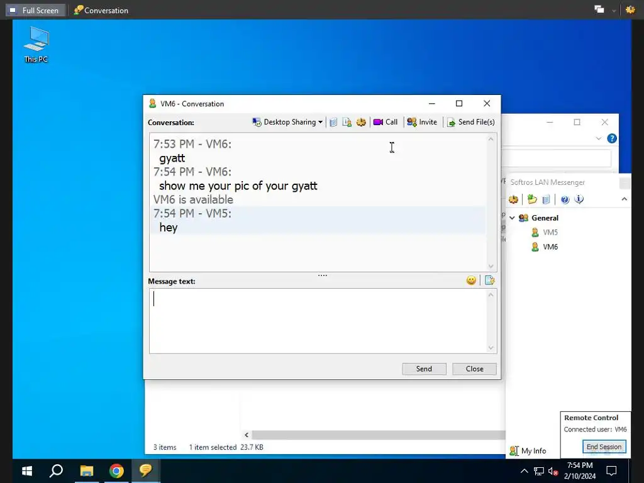Open My Info at bottom of messenger
Screen dimensions: 644x483
(528, 451)
